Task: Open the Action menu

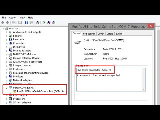Action: tap(13, 18)
